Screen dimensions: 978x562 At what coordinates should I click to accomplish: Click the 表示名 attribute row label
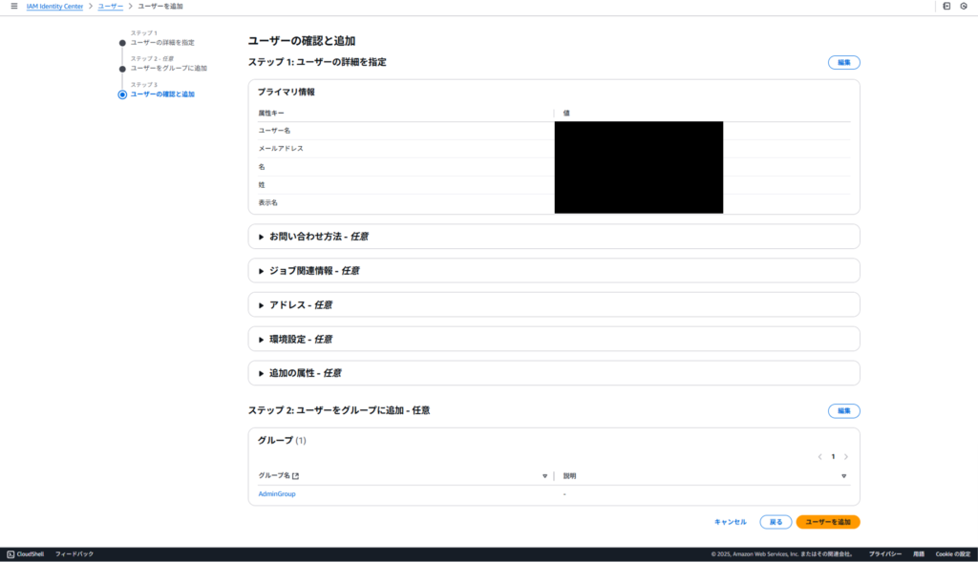[268, 203]
